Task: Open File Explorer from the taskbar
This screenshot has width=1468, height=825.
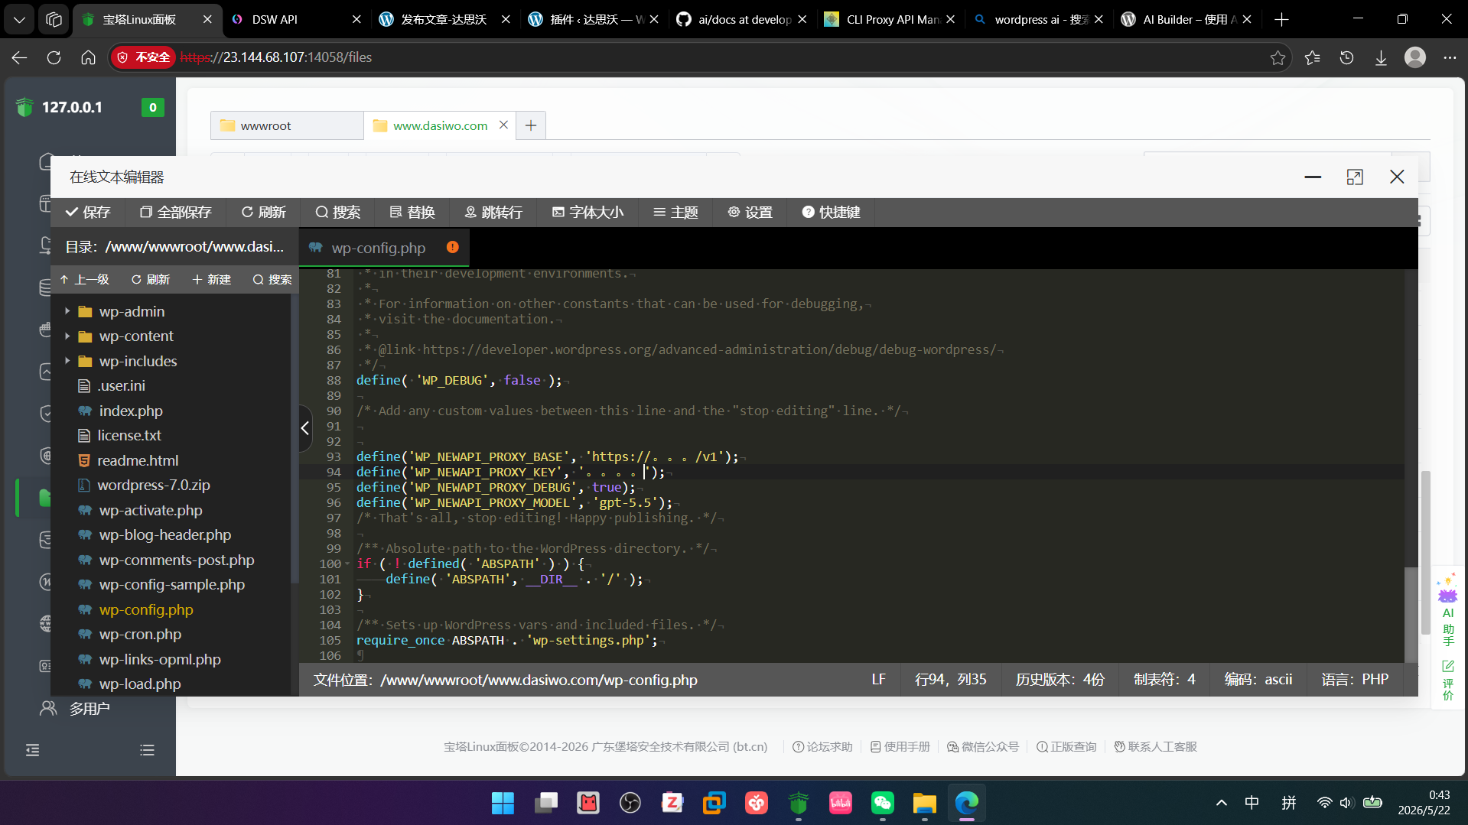Action: point(924,802)
